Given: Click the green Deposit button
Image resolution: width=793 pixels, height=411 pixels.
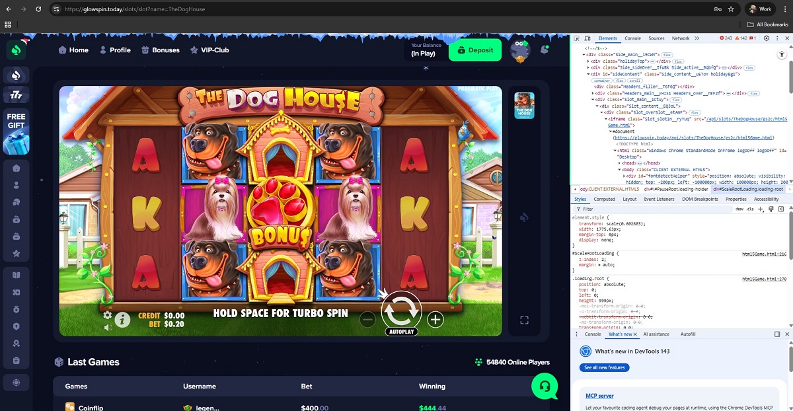Looking at the screenshot, I should point(474,50).
